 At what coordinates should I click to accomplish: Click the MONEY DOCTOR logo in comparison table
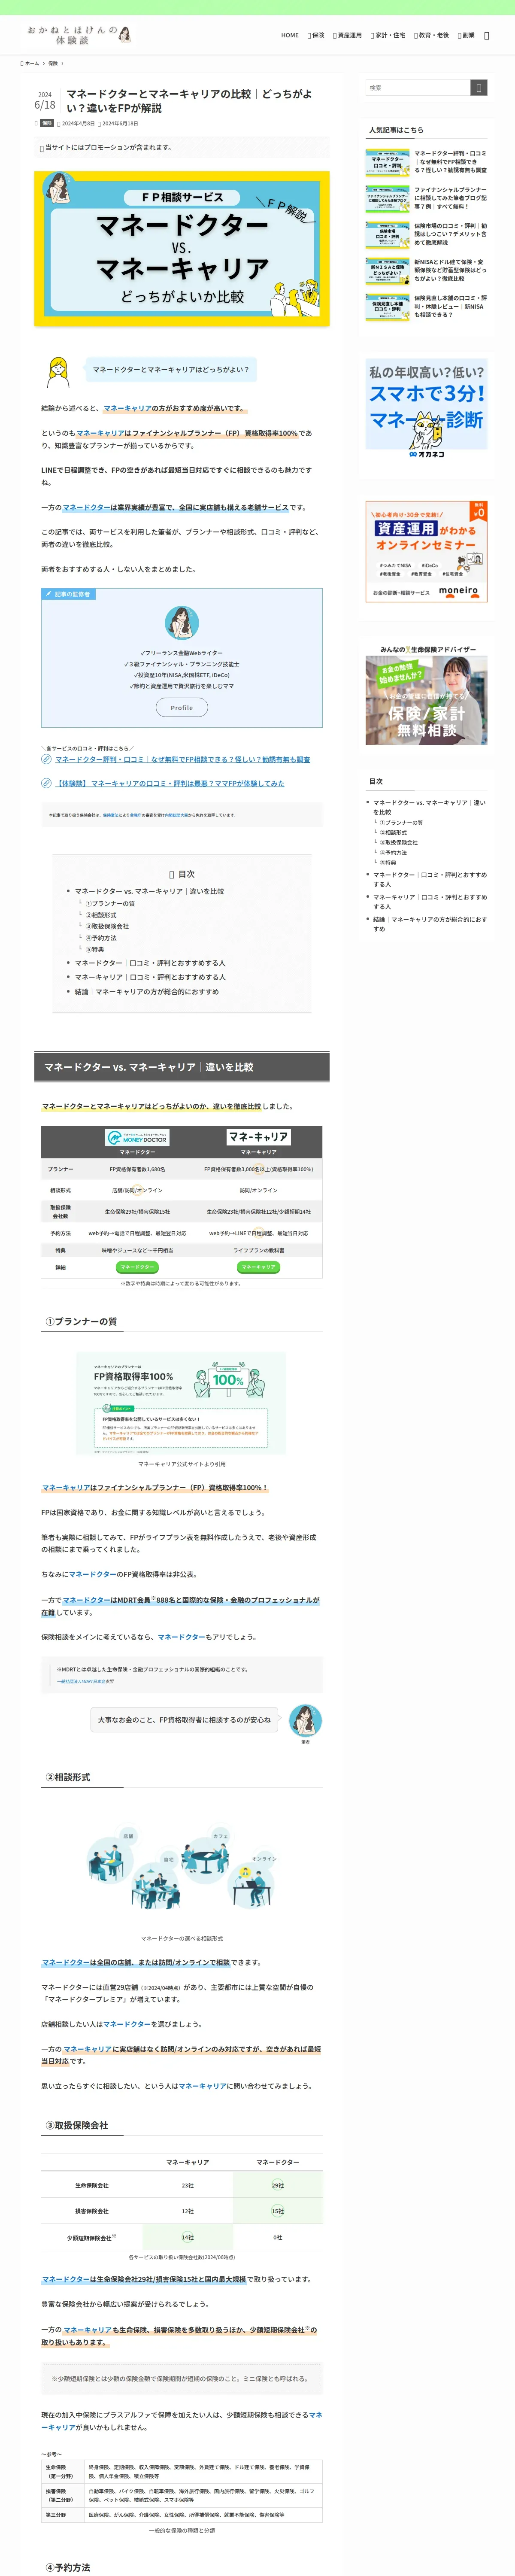coord(137,1137)
